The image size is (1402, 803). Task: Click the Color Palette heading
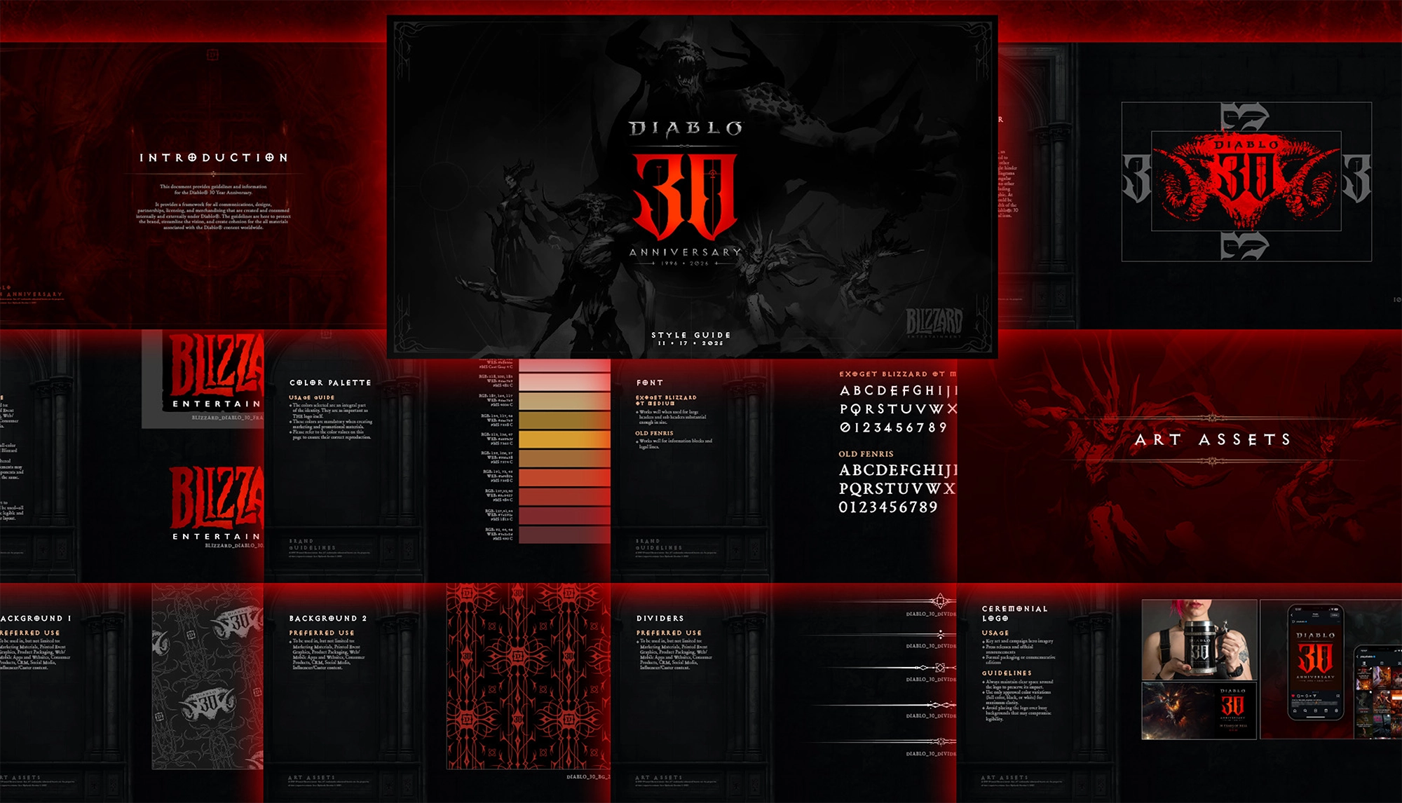click(330, 383)
